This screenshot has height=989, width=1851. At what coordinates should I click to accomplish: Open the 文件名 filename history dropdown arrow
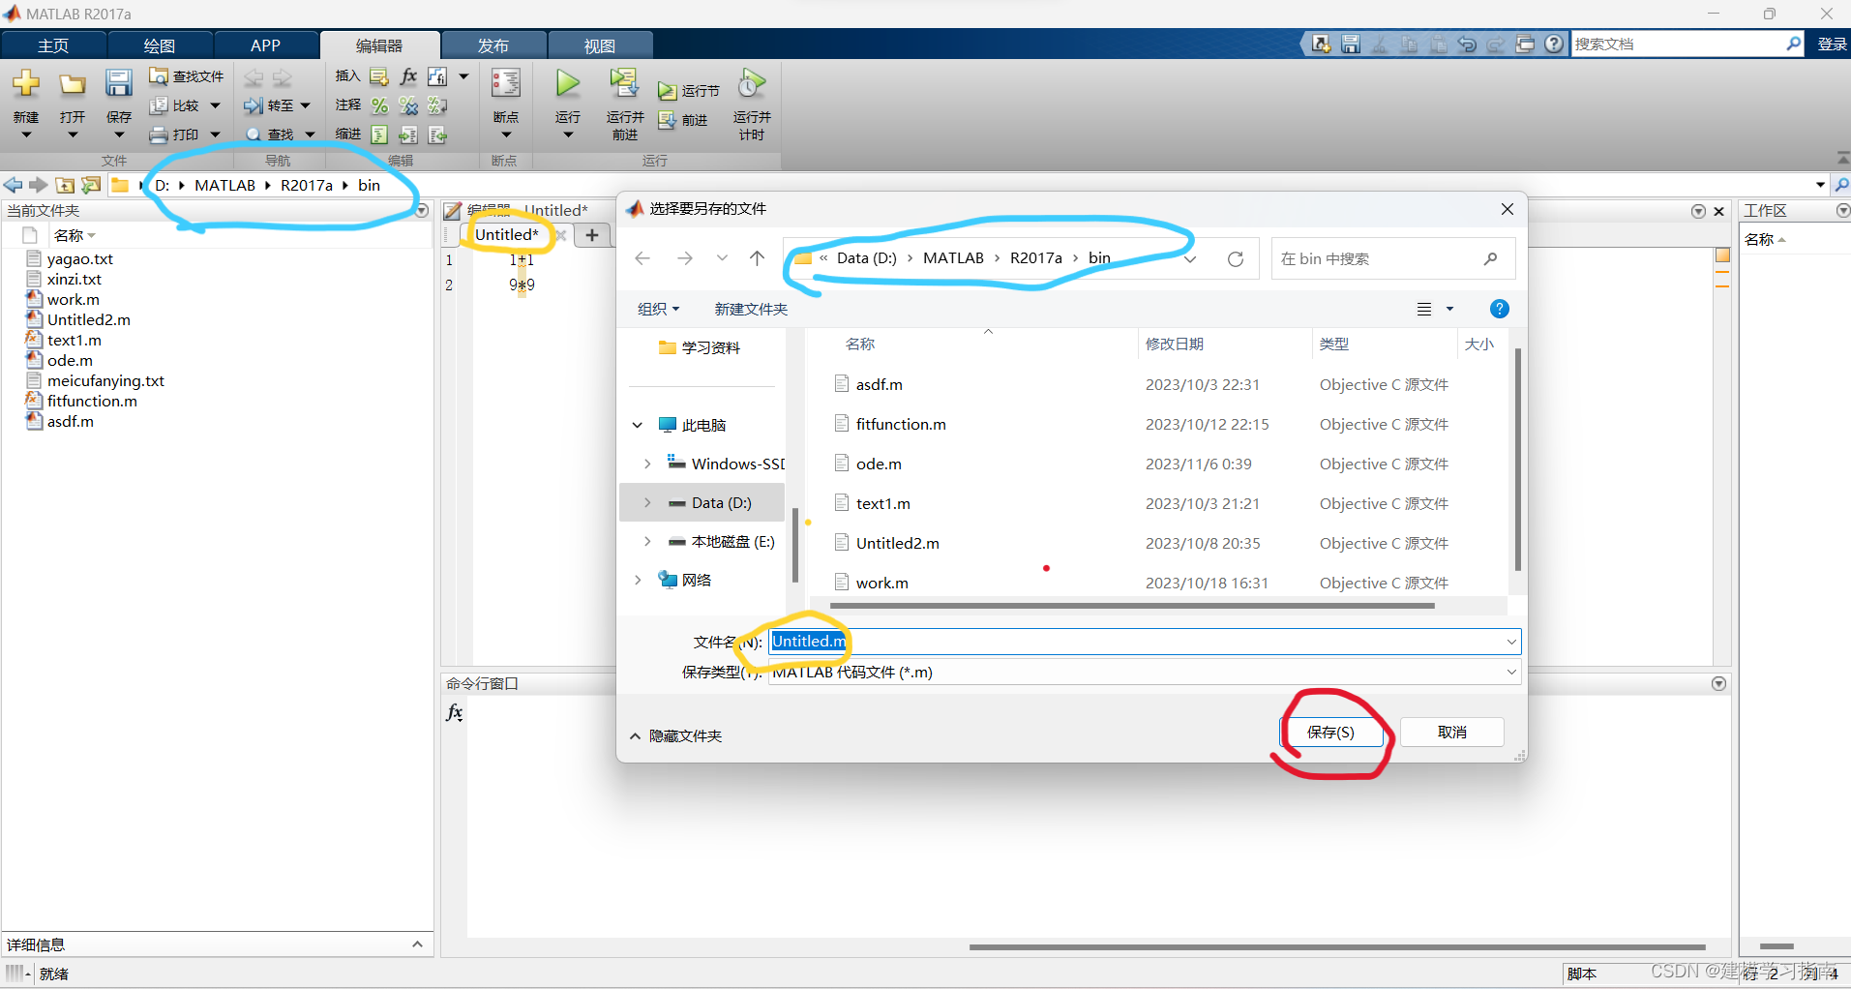[1510, 642]
